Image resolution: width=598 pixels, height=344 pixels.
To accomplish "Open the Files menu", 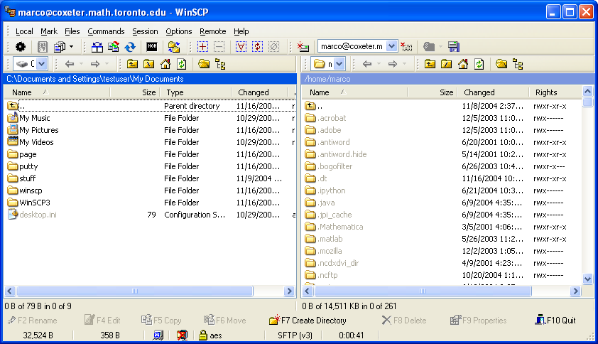I will coord(72,31).
